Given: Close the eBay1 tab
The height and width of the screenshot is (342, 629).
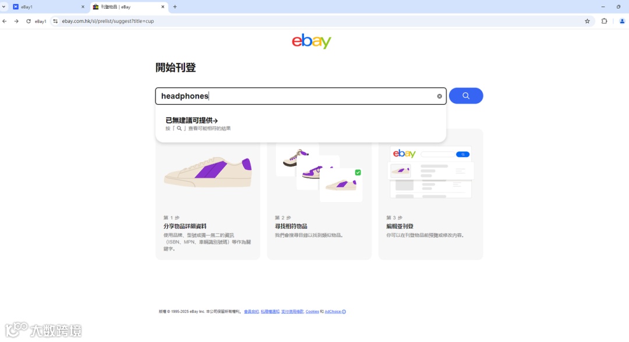Looking at the screenshot, I should 83,7.
